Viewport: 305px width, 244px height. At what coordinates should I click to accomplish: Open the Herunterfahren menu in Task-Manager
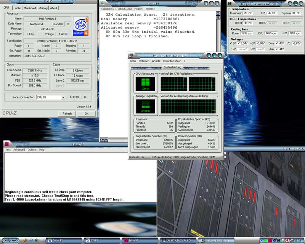tap(172, 61)
